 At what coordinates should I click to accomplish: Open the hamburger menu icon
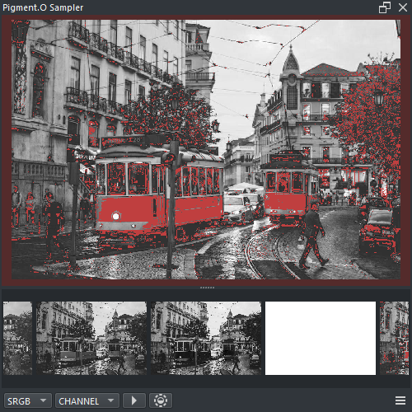click(400, 400)
